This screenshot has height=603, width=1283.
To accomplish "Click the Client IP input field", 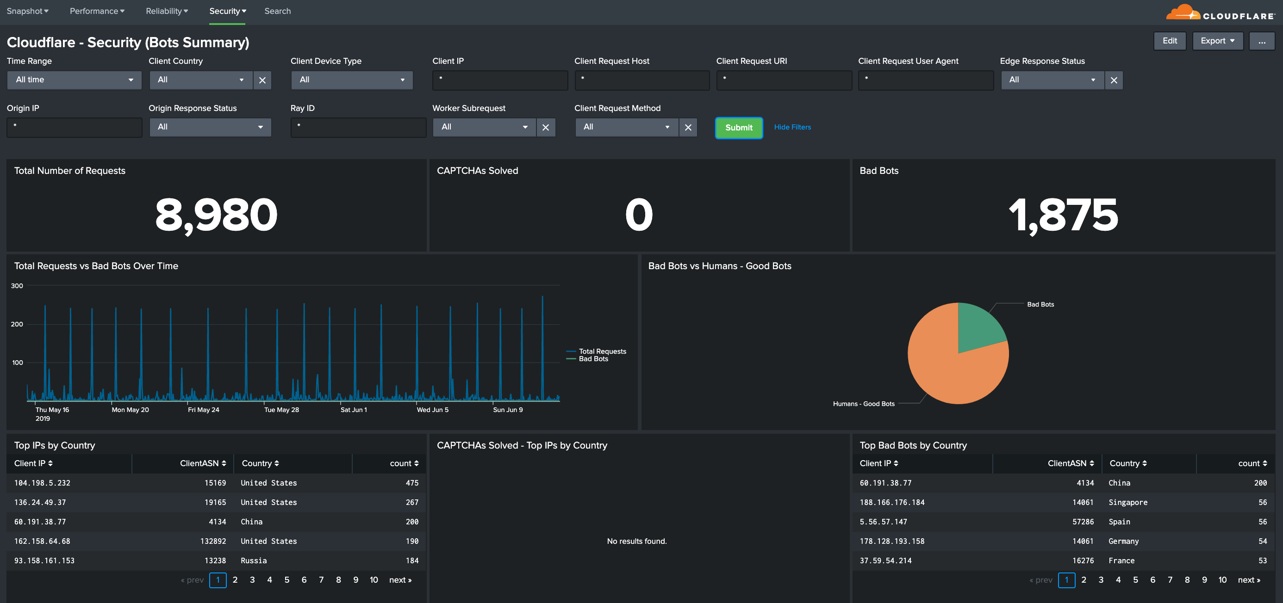I will point(501,79).
